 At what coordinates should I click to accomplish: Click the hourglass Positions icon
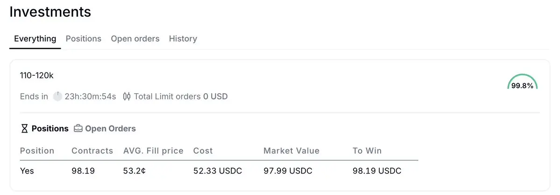click(24, 128)
